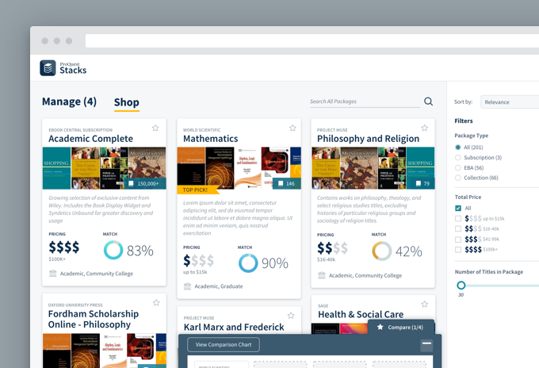Viewport: 539px width, 368px height.
Task: Click the OXFORD UNIVERSITY PRESS label
Action: coord(75,305)
